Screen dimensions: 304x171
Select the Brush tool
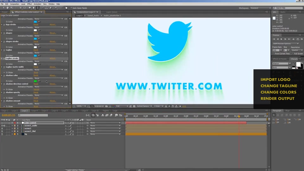(43, 8)
